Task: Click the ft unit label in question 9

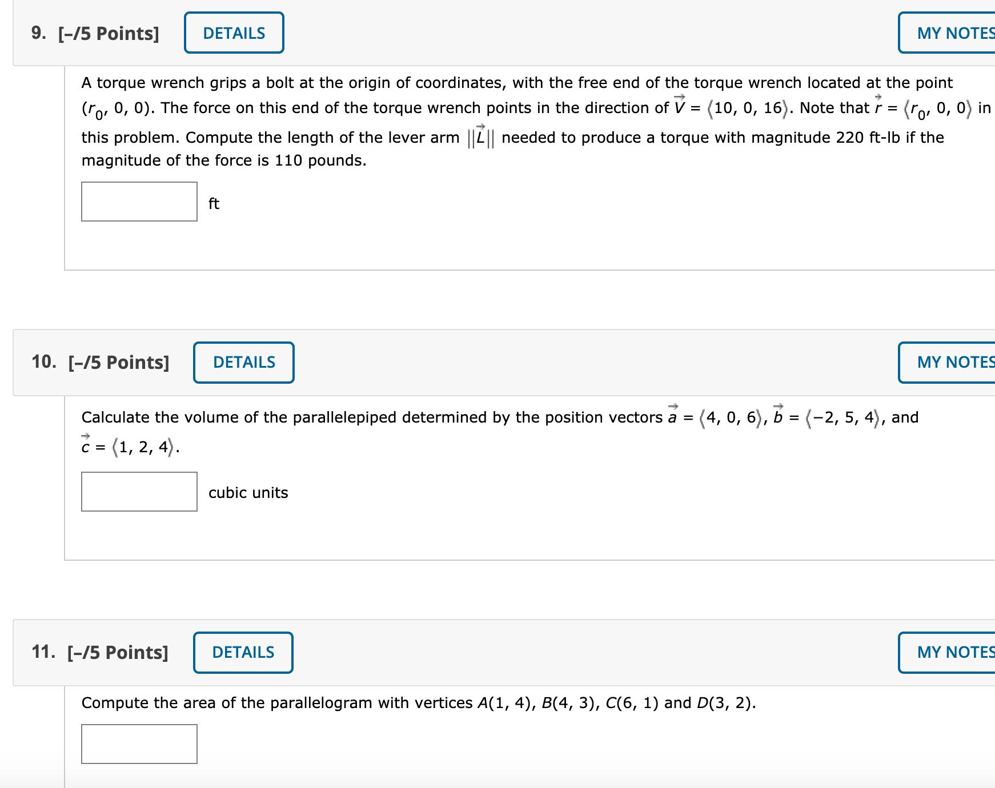Action: coord(214,203)
